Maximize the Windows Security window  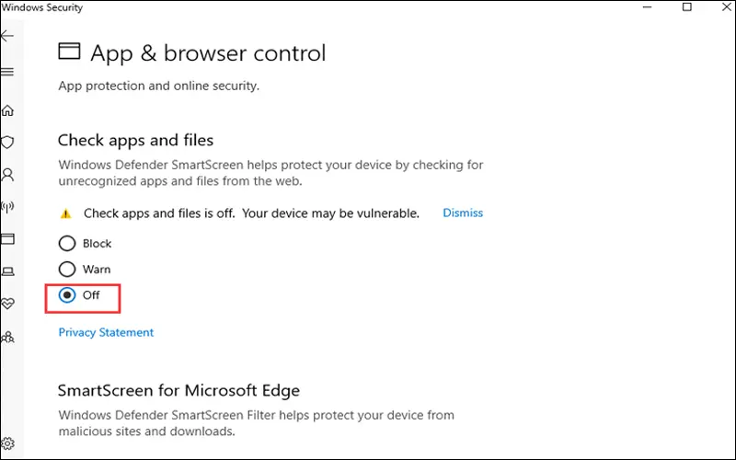coord(686,6)
